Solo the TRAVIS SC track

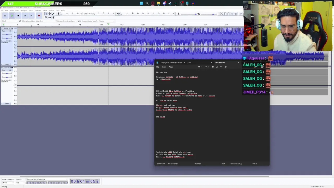click(10, 31)
